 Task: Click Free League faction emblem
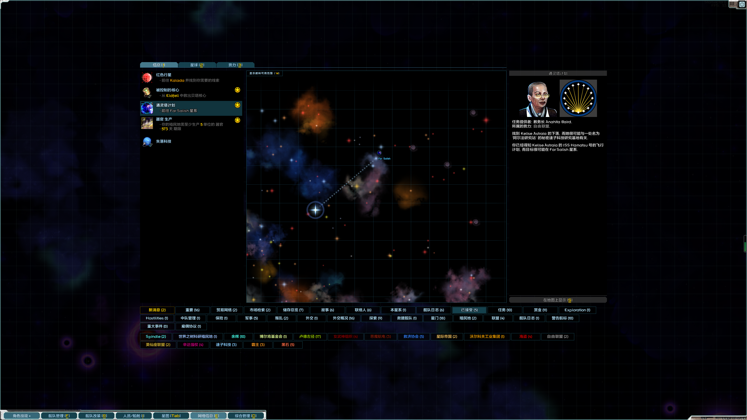point(578,98)
